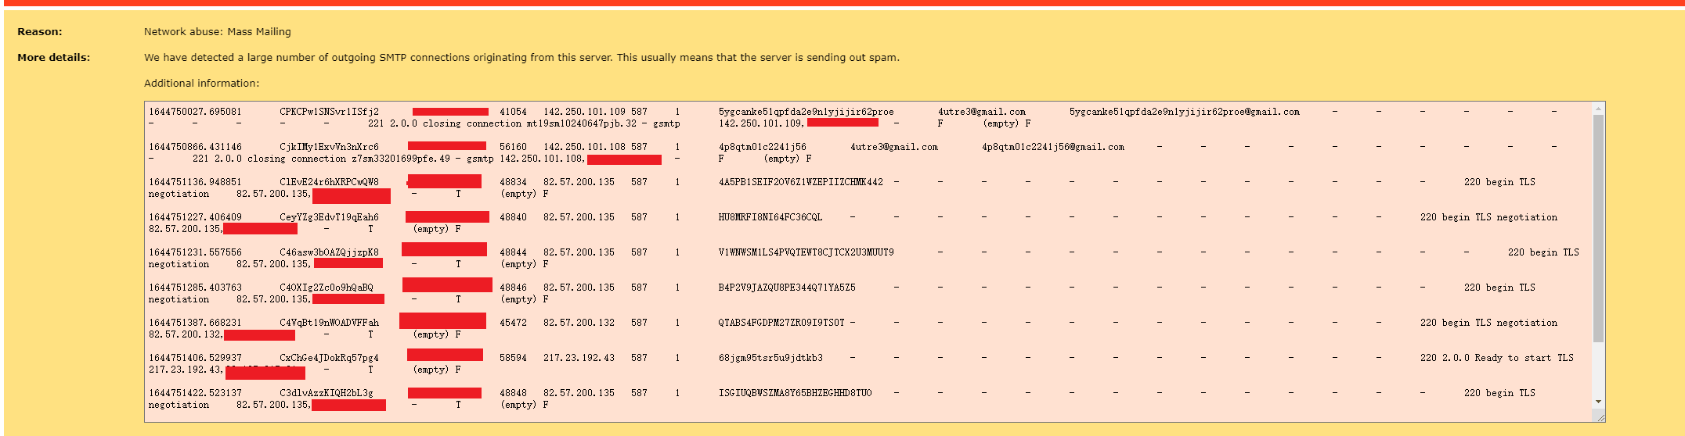Click string 68jgm95tsr5u9jdtkb3
This screenshot has height=436, width=1685.
[770, 358]
